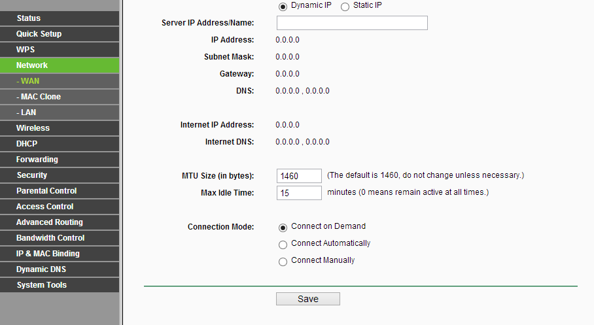Select the Dynamic IP radio button
This screenshot has width=594, height=325.
coord(283,7)
